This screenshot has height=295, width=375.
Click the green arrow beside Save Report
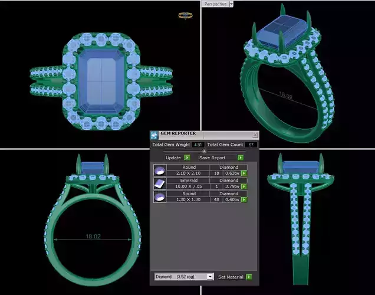[x=241, y=158]
